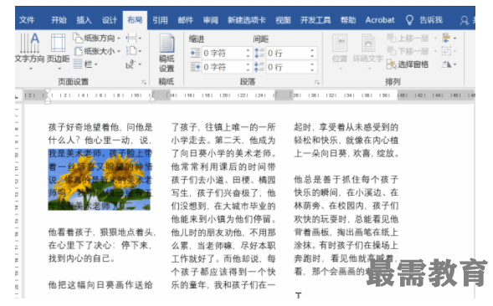Open the hyphenation bc icon dropdown

tap(134, 64)
